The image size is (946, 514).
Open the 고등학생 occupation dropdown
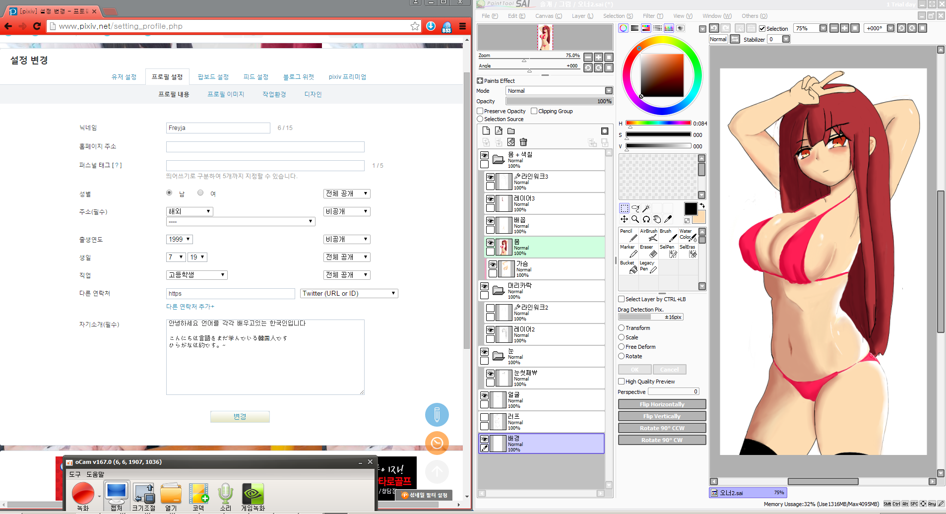click(196, 275)
